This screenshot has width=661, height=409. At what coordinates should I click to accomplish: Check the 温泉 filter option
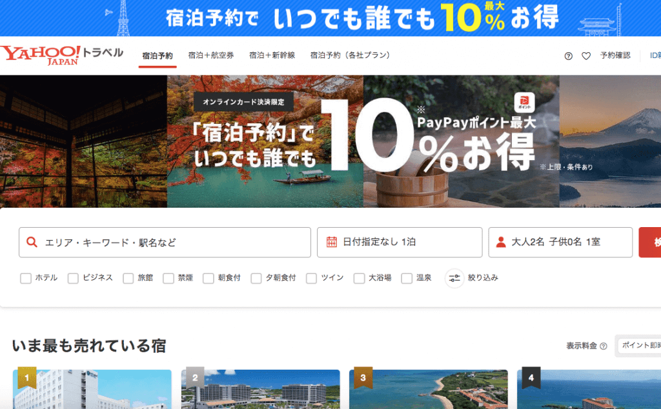click(x=406, y=278)
